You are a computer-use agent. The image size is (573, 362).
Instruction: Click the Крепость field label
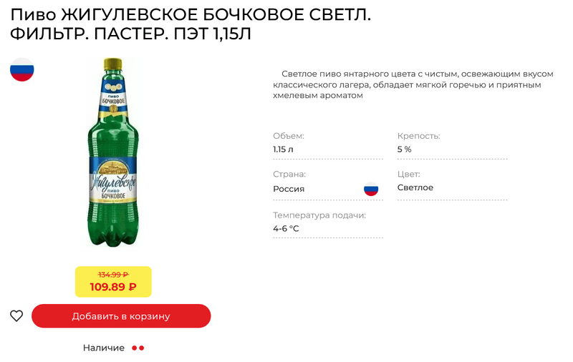click(418, 136)
